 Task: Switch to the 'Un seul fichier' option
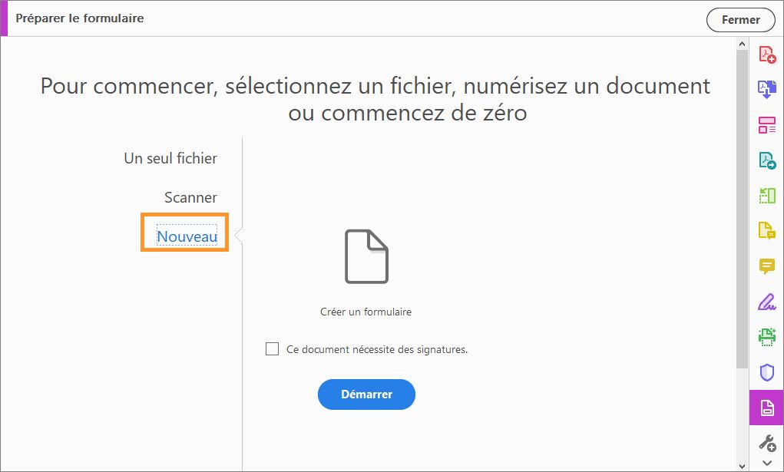pyautogui.click(x=170, y=158)
